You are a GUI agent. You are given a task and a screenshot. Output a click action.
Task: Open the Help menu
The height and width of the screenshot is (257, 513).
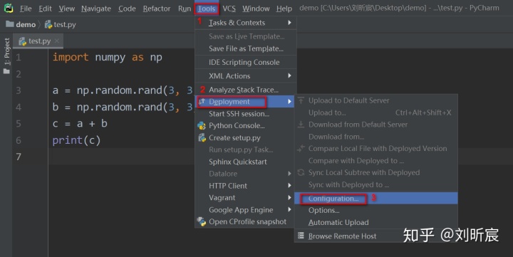(284, 9)
